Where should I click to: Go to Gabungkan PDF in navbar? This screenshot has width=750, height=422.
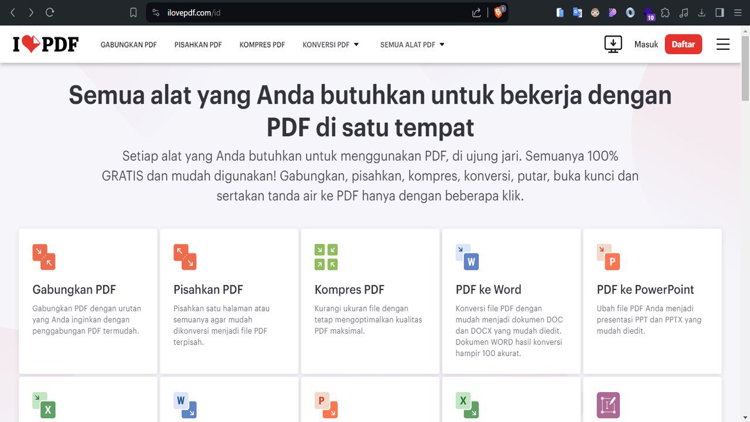coord(129,45)
